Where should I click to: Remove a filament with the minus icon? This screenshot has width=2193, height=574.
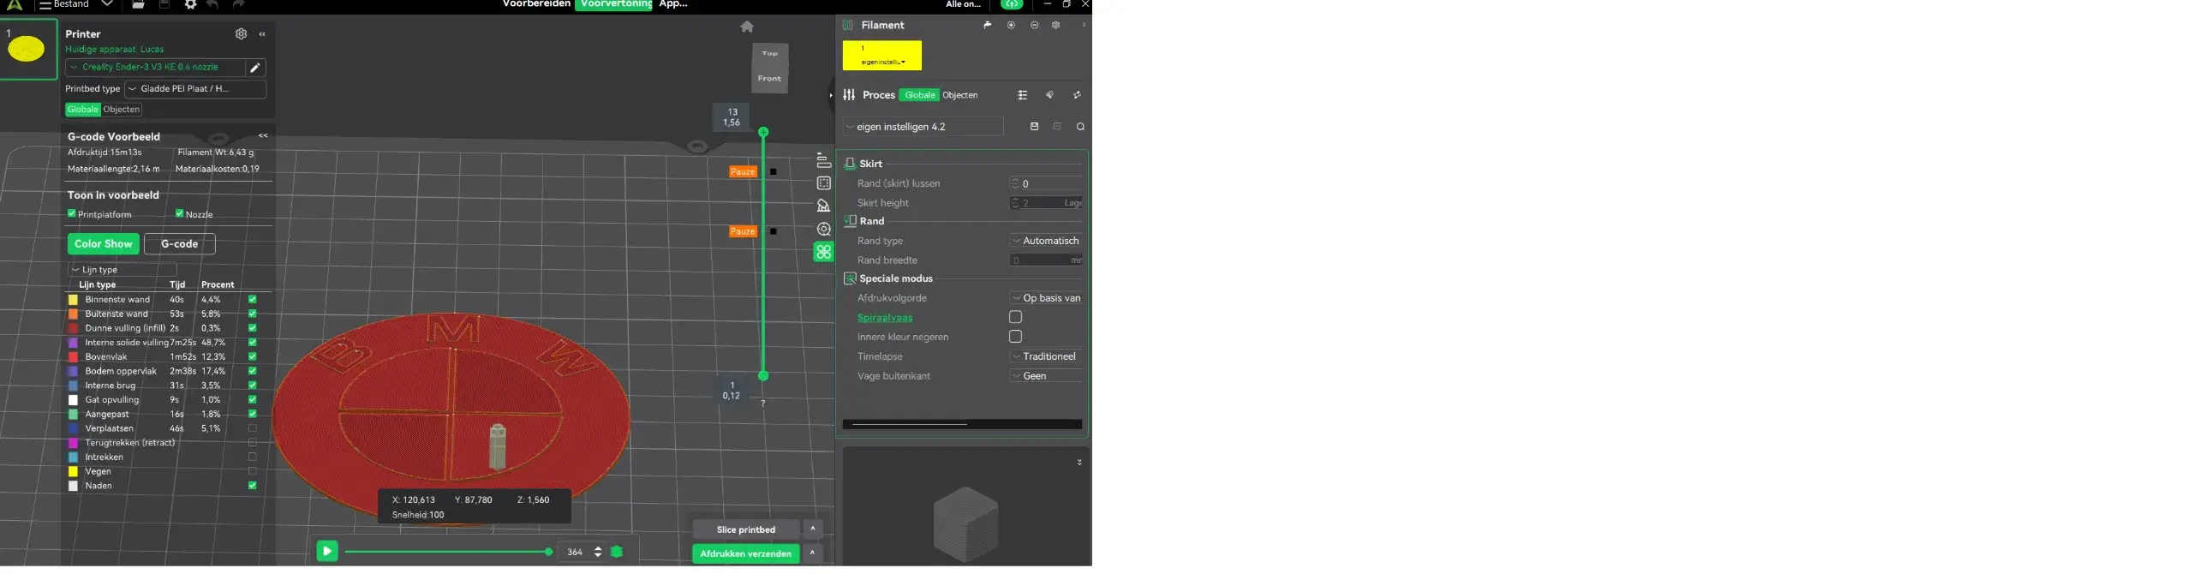pos(1034,26)
